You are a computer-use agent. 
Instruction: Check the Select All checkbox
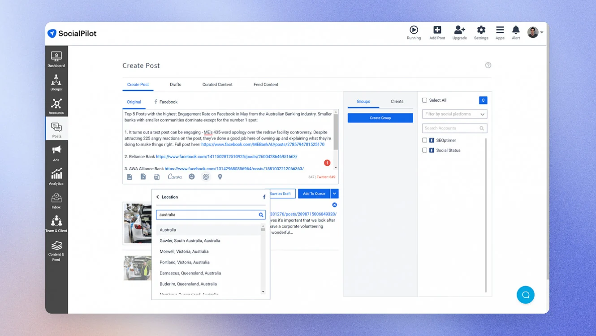(x=424, y=100)
